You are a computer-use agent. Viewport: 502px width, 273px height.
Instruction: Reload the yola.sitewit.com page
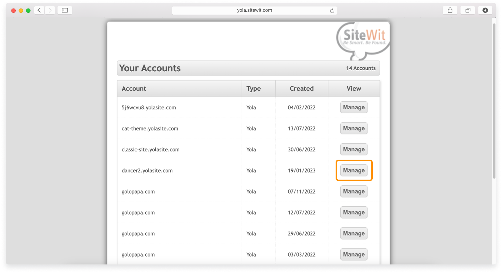point(332,10)
